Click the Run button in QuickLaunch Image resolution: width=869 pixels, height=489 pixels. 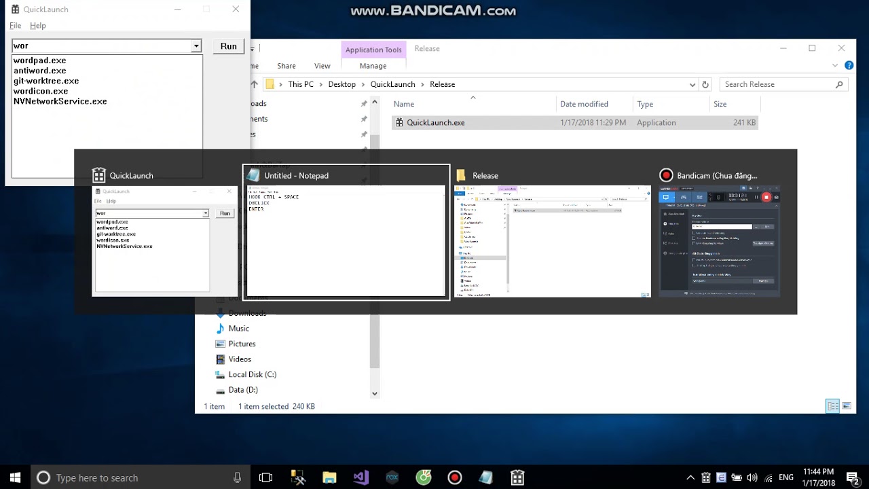pyautogui.click(x=229, y=46)
